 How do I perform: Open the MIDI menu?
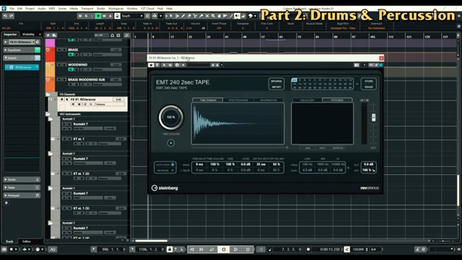coord(52,9)
